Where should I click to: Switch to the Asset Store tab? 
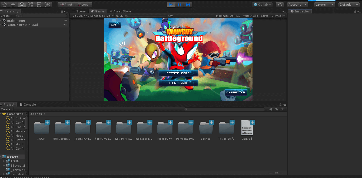(120, 11)
